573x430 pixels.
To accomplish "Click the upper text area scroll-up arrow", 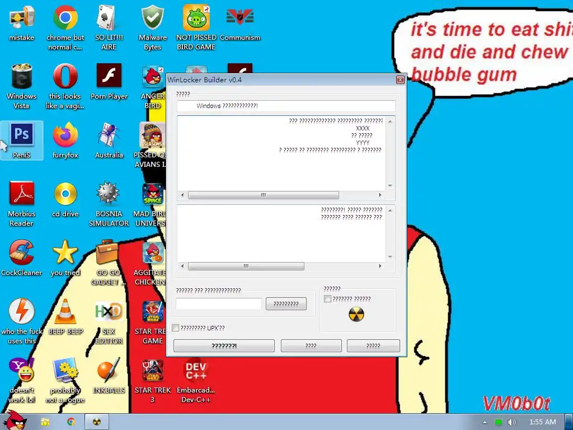I will [x=390, y=121].
